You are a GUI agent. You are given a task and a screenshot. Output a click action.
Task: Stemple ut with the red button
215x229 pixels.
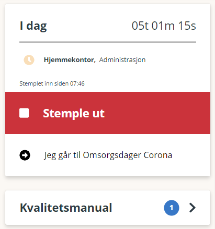click(108, 113)
